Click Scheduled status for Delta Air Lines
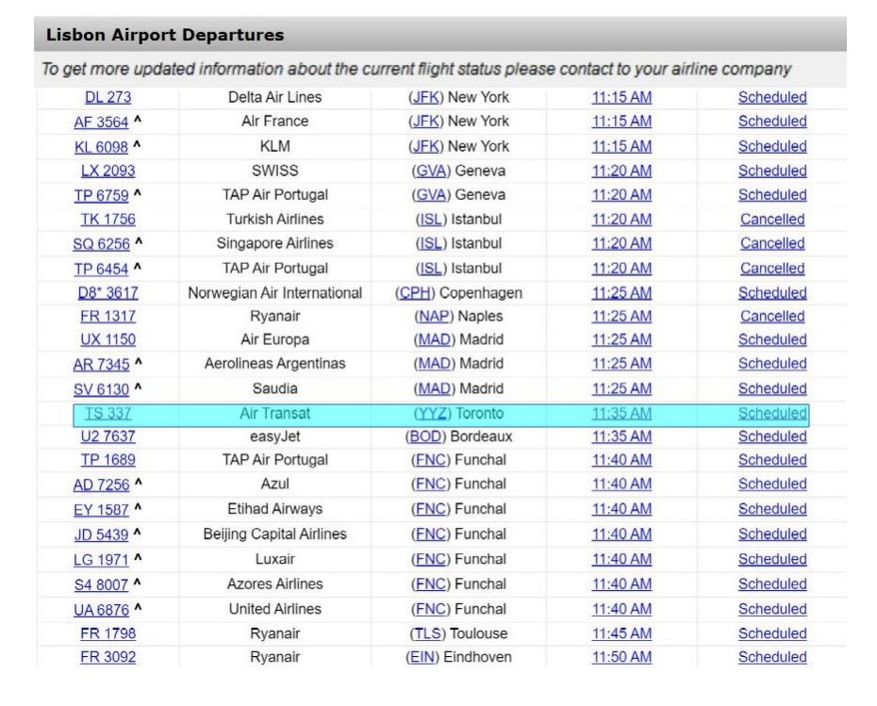This screenshot has width=877, height=706. (772, 97)
